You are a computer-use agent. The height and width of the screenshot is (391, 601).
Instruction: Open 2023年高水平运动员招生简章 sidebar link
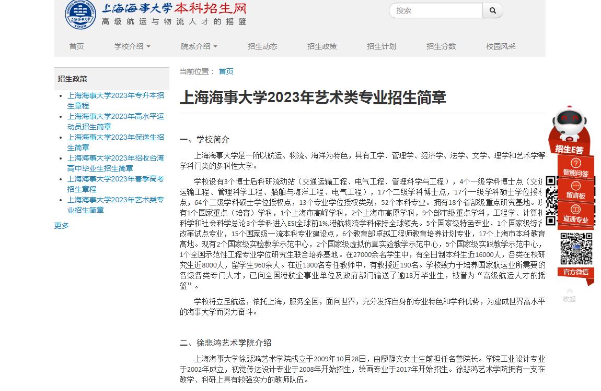coord(115,121)
